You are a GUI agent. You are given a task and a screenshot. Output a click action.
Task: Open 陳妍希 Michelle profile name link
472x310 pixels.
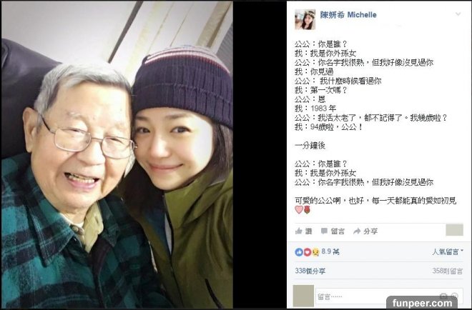coord(348,15)
